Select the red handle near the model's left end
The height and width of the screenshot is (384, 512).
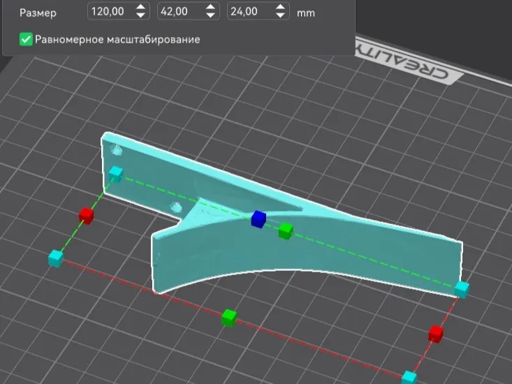pos(86,216)
